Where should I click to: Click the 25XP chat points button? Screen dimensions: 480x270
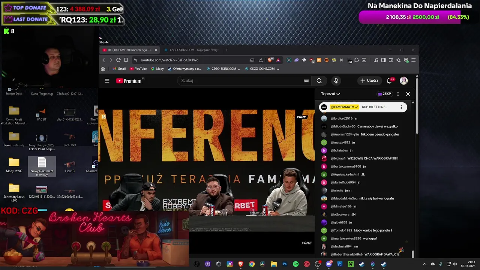(x=384, y=94)
